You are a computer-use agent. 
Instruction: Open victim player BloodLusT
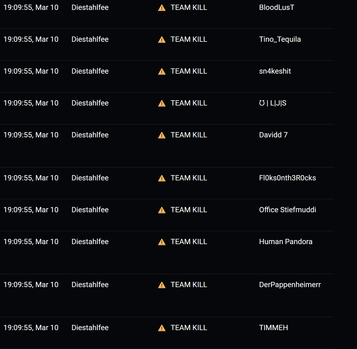tap(276, 7)
